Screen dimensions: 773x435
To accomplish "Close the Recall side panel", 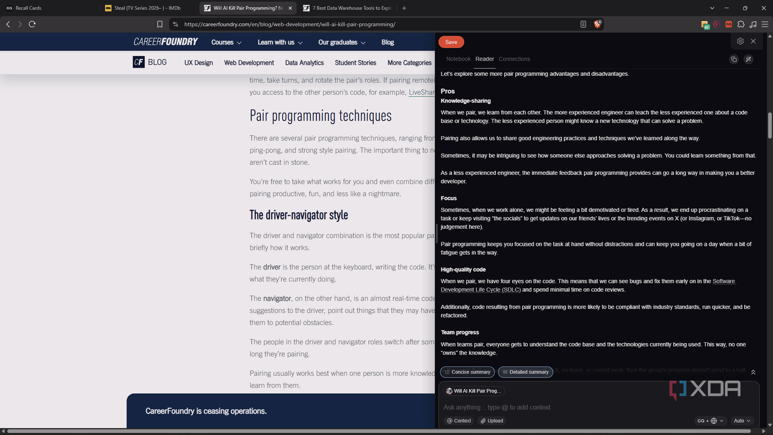I will click(x=753, y=41).
